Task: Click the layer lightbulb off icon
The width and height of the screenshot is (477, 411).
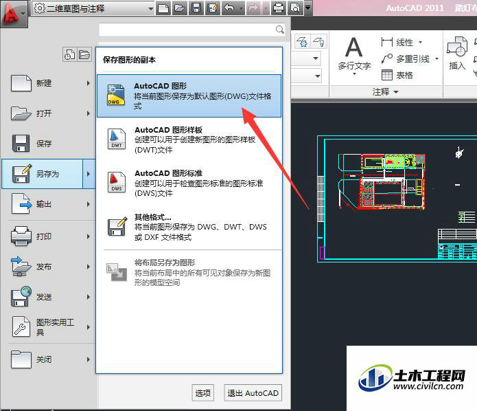Action: (319, 42)
